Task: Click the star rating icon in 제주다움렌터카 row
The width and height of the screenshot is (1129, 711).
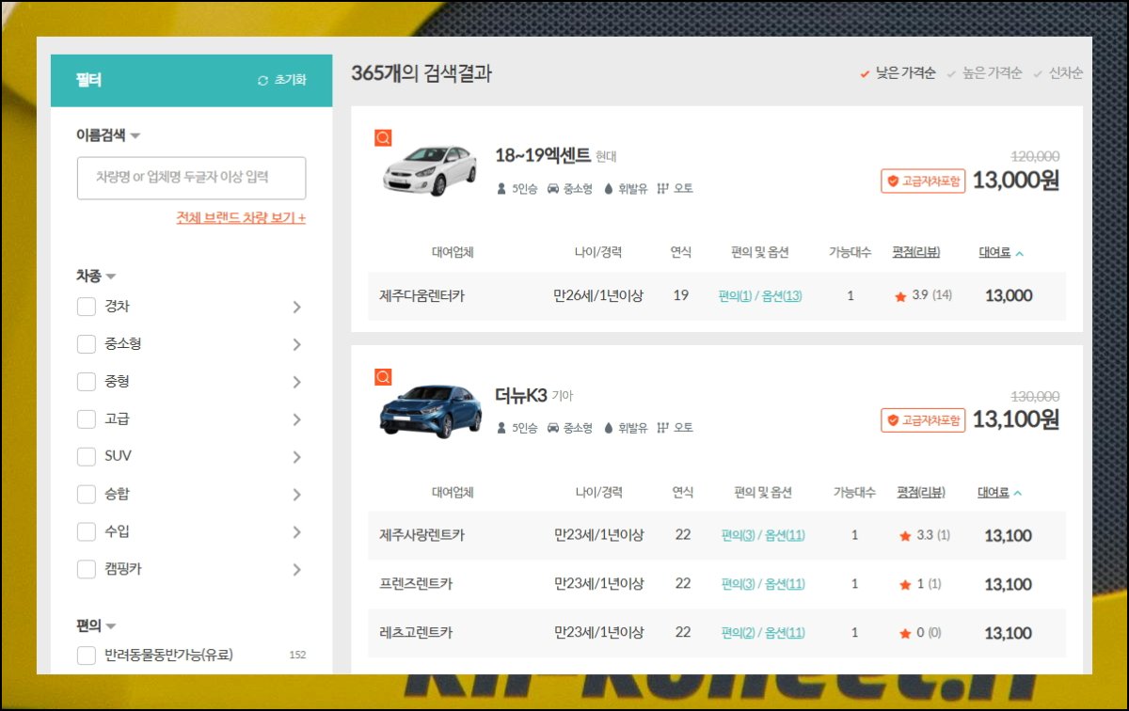Action: tap(900, 296)
